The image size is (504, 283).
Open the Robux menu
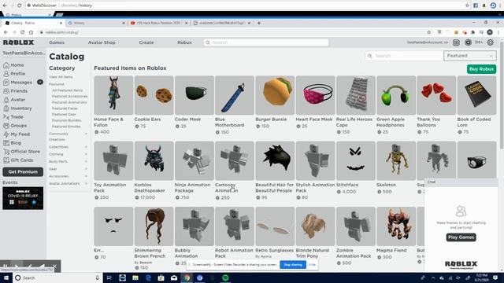pos(184,42)
